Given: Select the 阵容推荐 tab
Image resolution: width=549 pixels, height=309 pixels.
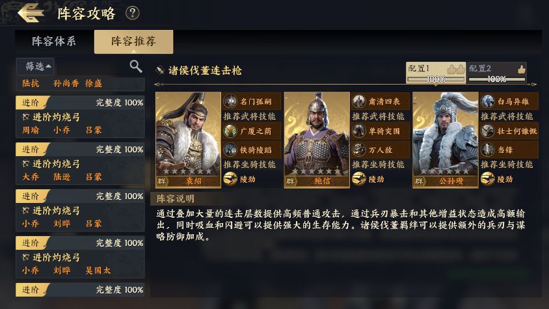Looking at the screenshot, I should click(133, 41).
